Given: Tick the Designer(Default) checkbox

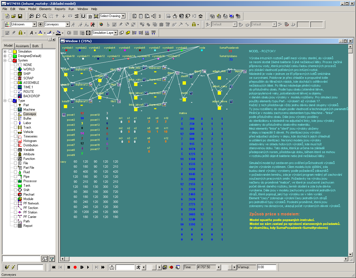Looking at the screenshot, I should [x=10, y=56].
